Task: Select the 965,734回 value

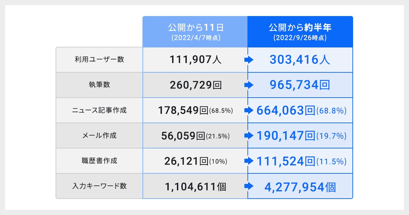Action: 300,85
